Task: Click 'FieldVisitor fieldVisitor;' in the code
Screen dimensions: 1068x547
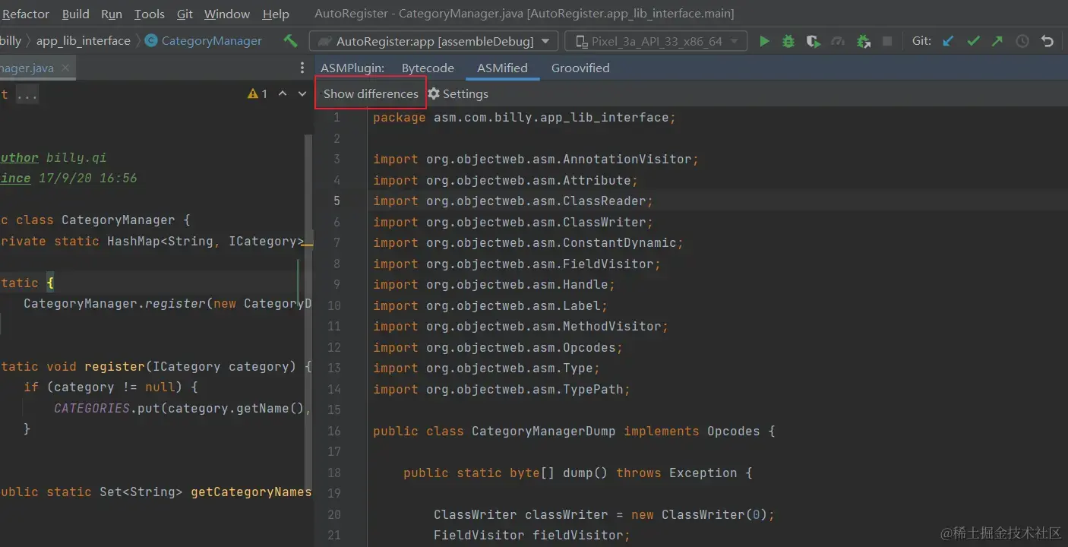Action: pos(532,536)
